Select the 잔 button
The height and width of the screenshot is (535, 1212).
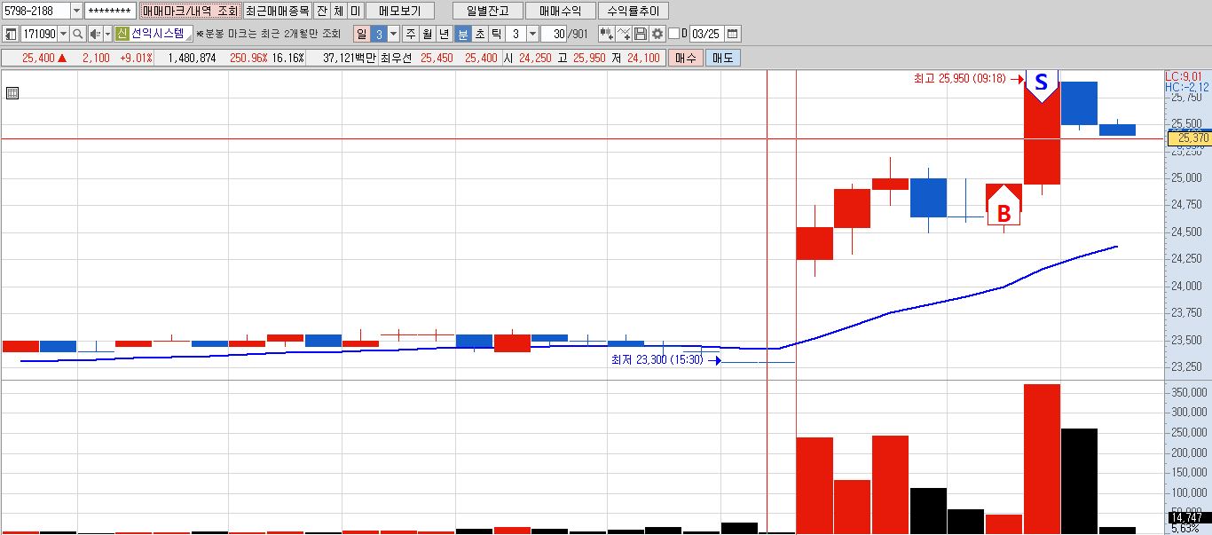[x=321, y=11]
